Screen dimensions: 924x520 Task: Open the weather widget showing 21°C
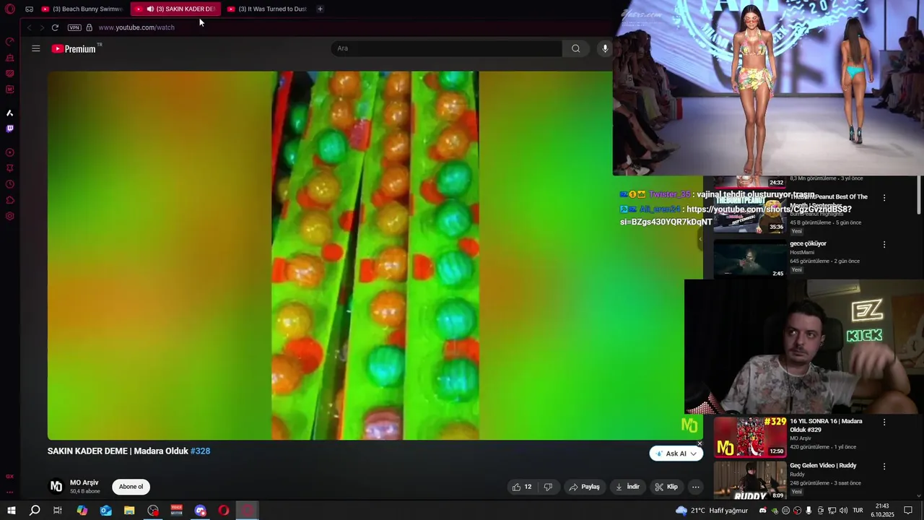711,511
